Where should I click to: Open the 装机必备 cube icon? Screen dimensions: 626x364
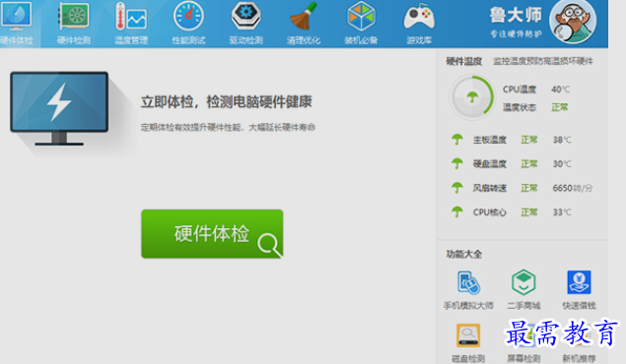click(361, 17)
